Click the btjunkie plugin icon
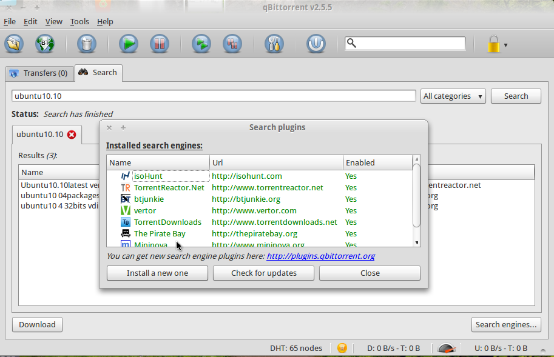The image size is (554, 357). [x=125, y=199]
